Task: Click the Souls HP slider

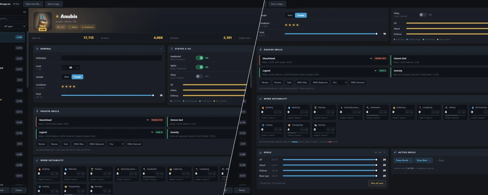Action: tap(330, 160)
